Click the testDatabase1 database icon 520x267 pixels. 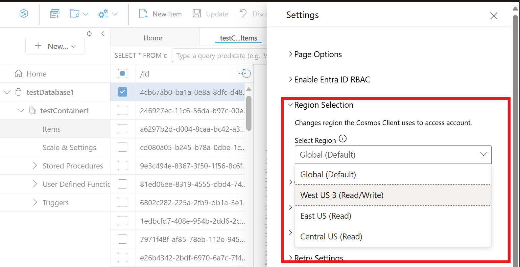[18, 92]
